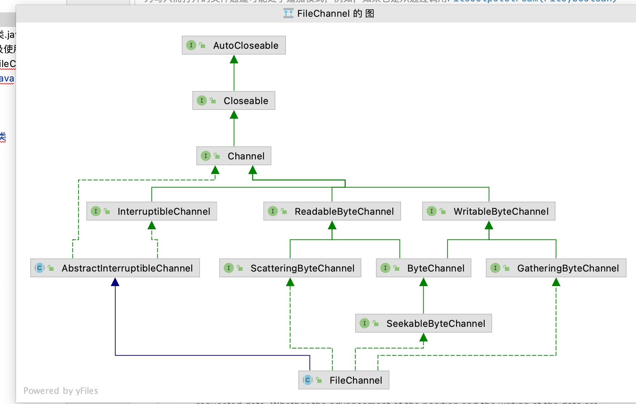
Task: Click the visibility lock icon on InterruptibleChannel
Action: pos(107,211)
